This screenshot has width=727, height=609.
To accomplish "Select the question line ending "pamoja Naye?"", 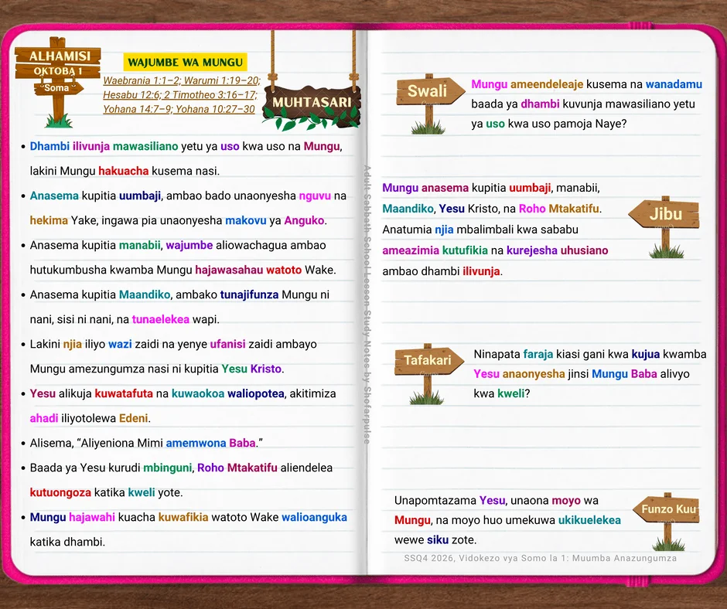I will coord(549,124).
